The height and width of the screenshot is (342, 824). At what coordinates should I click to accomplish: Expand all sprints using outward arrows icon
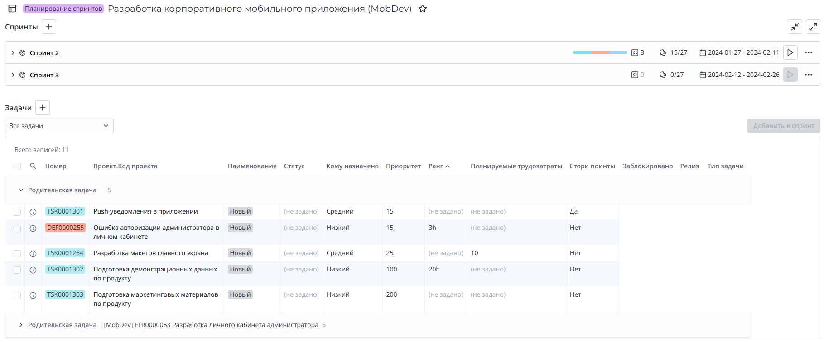[813, 27]
